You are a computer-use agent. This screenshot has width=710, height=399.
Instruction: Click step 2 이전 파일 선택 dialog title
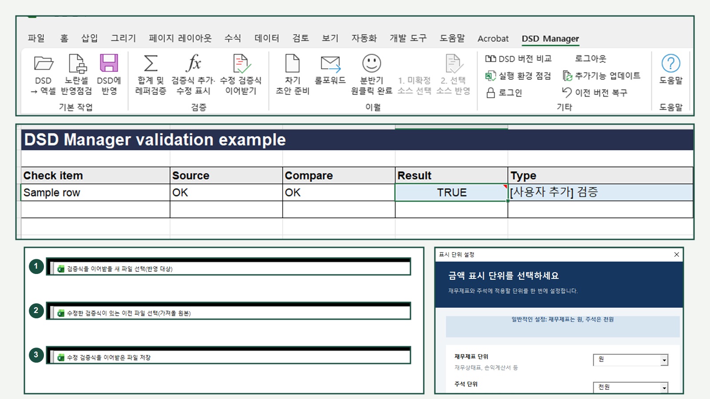pos(129,313)
